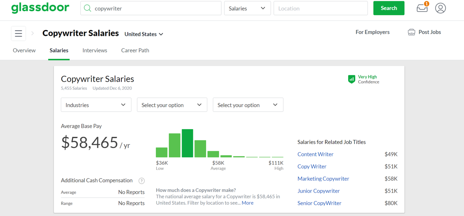Open the Senior CopyWriter salary link
Screen dimensions: 464x216
click(319, 203)
